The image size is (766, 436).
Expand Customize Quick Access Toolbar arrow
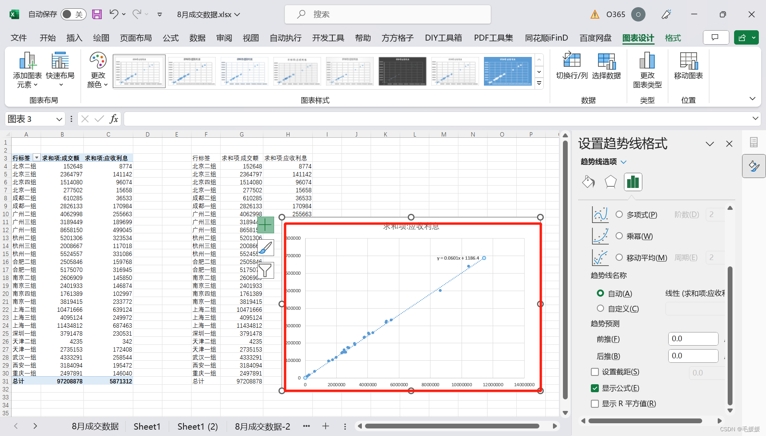160,14
